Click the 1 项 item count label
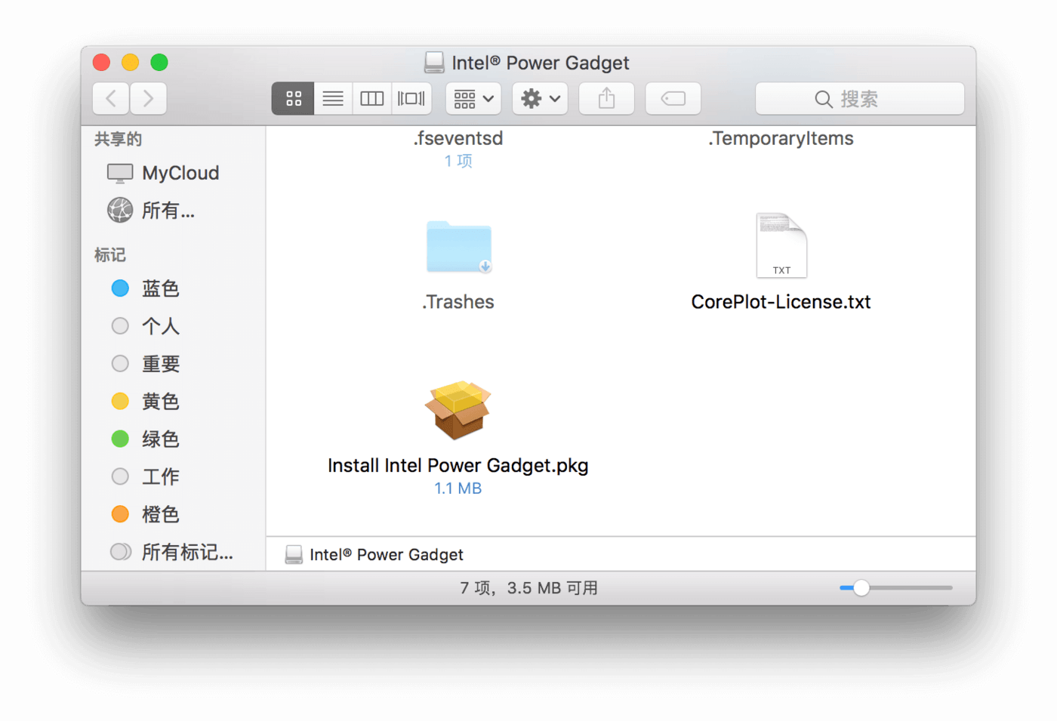 click(458, 161)
